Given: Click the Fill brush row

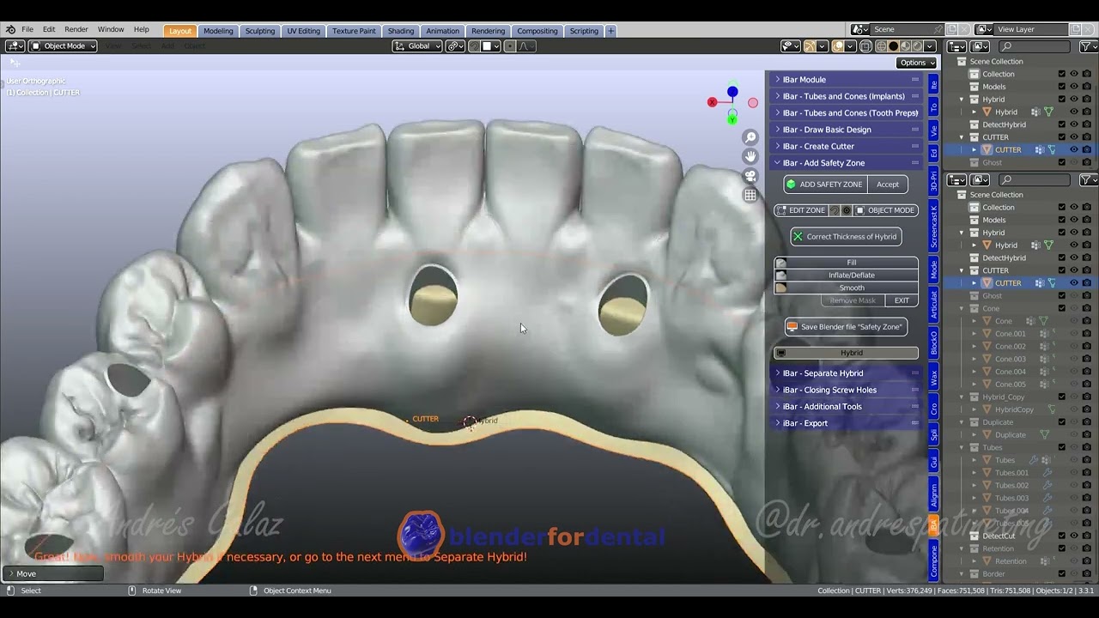Looking at the screenshot, I should click(847, 263).
